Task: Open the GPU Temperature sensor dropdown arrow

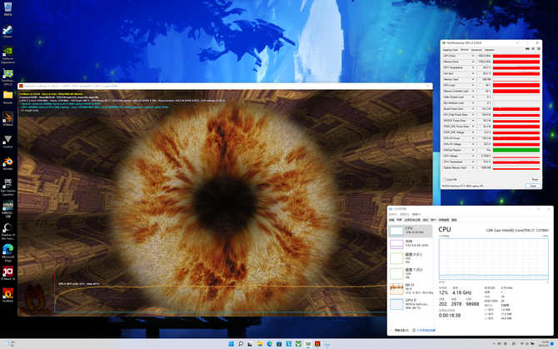Action: (x=475, y=67)
